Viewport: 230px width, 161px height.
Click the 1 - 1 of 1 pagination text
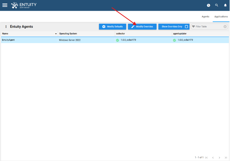coord(199,157)
